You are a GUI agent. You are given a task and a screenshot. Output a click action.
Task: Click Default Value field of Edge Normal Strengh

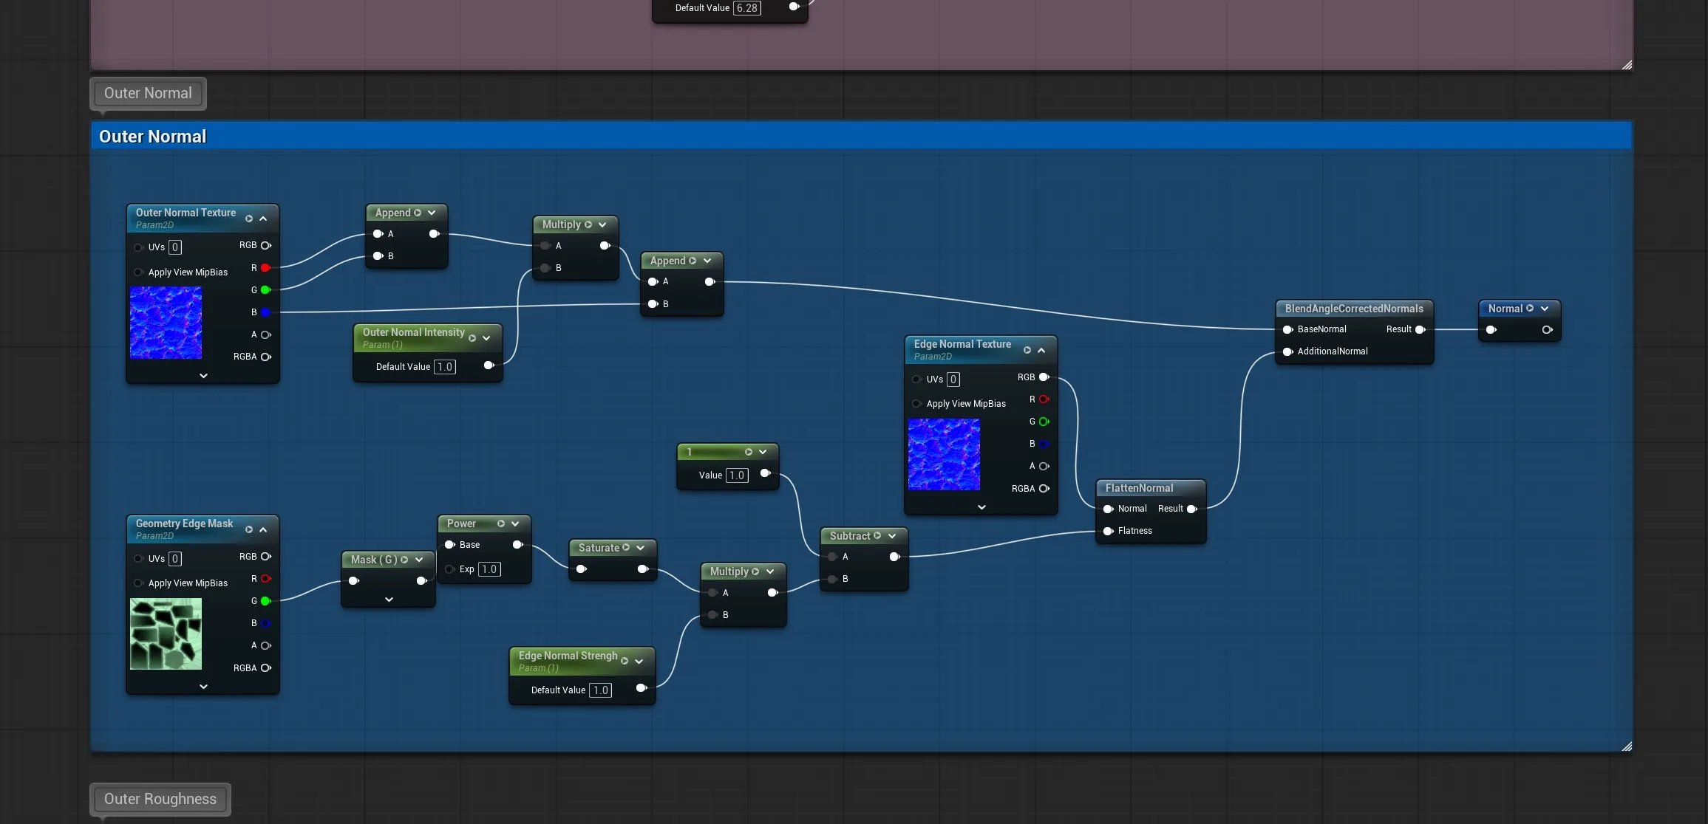(x=600, y=690)
